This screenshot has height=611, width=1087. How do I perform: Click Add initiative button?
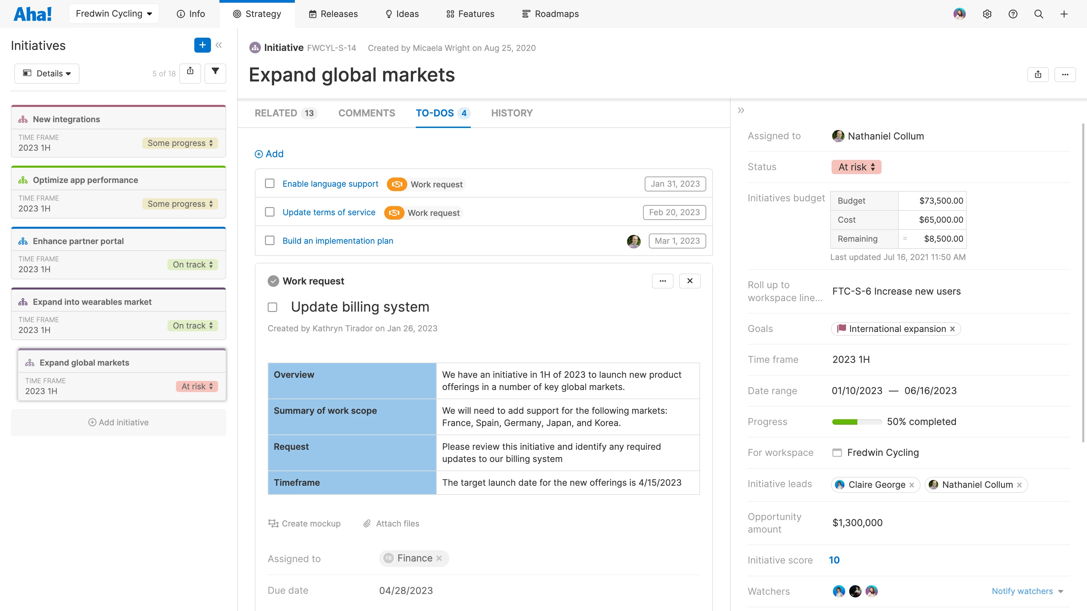pos(119,422)
